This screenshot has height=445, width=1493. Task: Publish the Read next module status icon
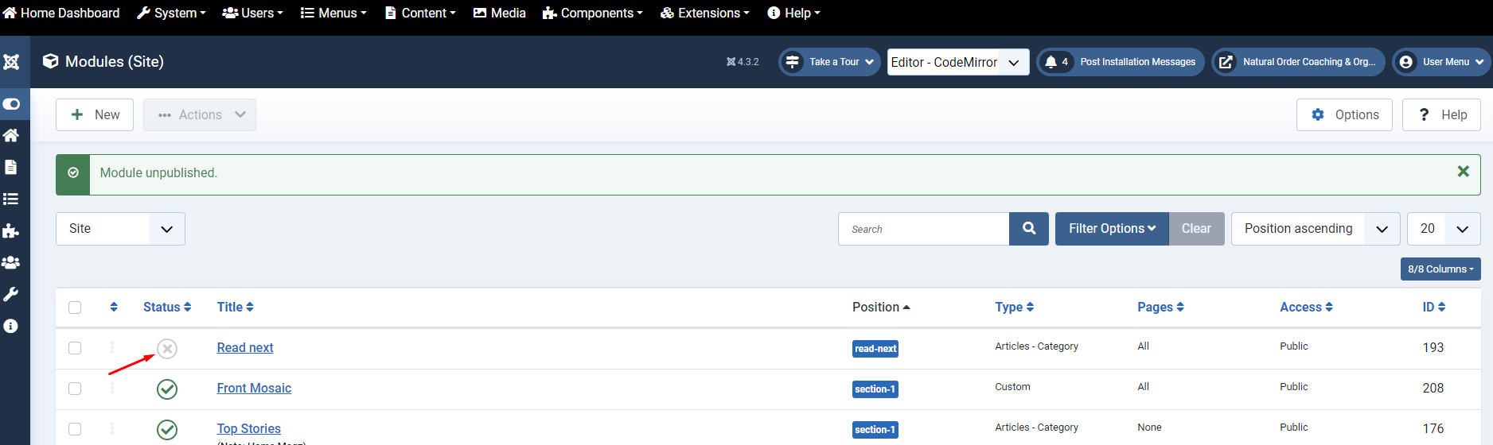[x=167, y=349]
